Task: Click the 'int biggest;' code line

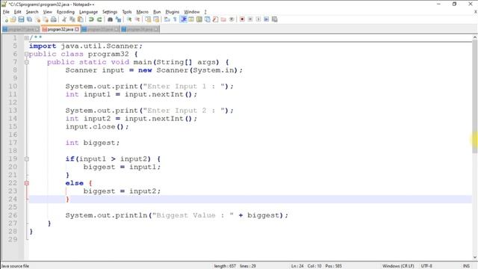Action: point(93,143)
